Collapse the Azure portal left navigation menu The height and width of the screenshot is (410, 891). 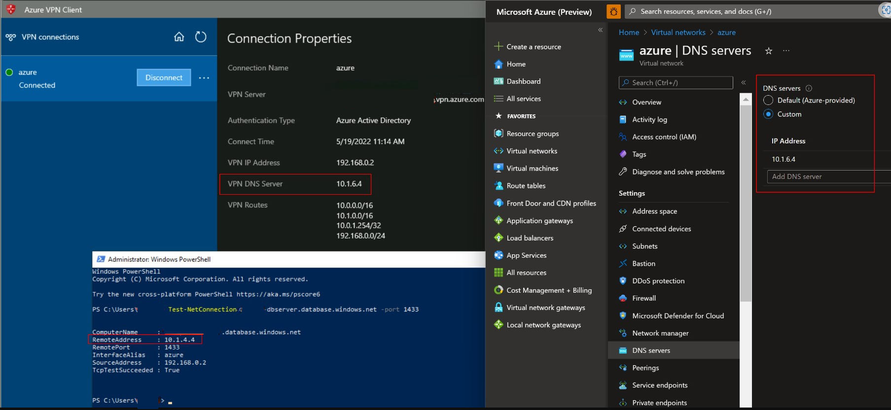(600, 30)
